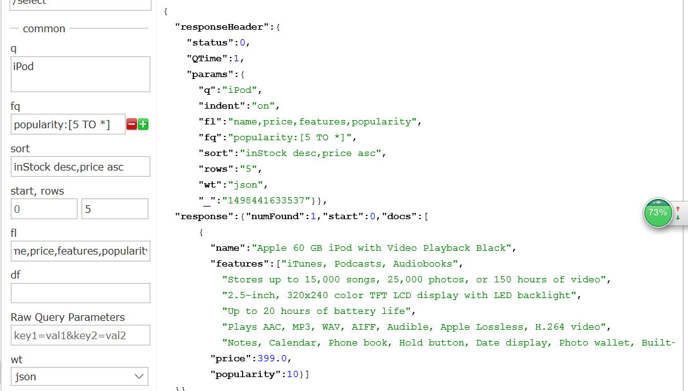Click the green 73% circular widget
Screen dimensions: 688x391
[658, 213]
